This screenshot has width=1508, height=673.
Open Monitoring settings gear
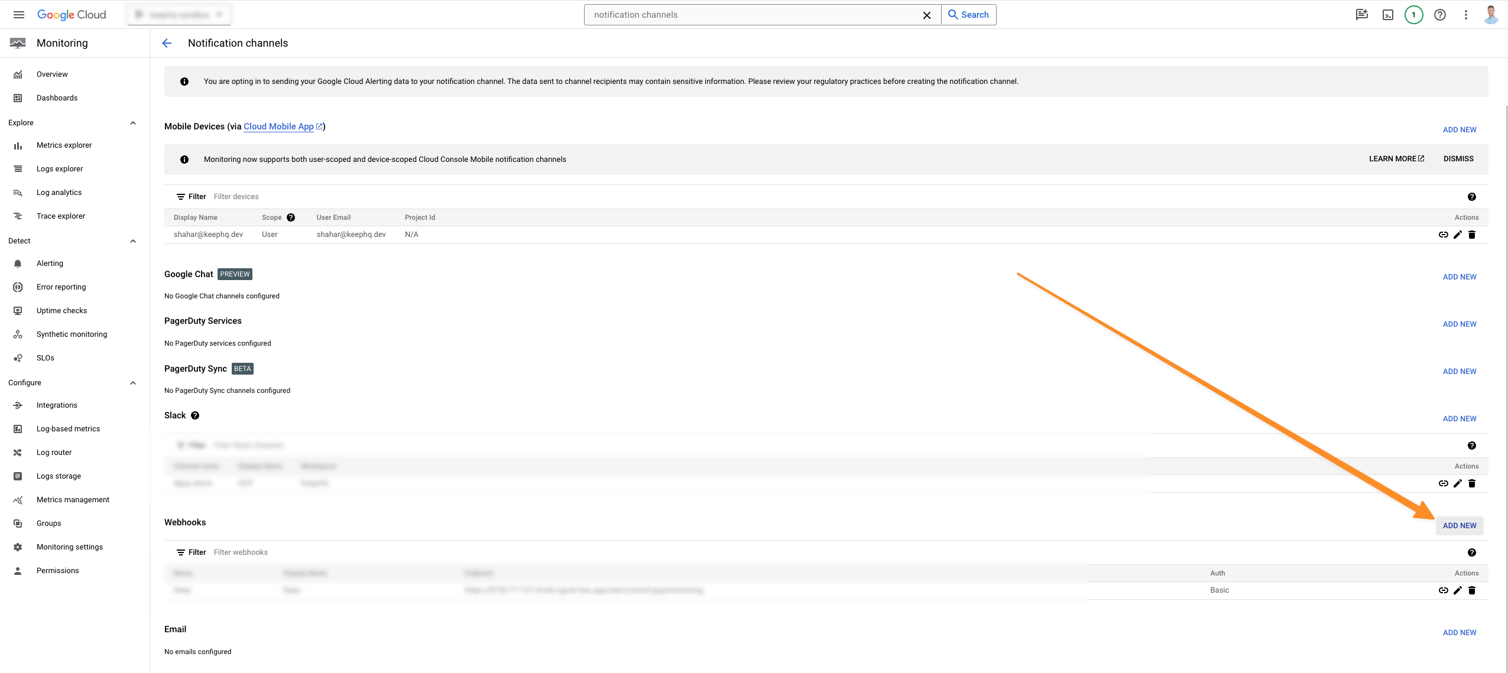[x=18, y=547]
